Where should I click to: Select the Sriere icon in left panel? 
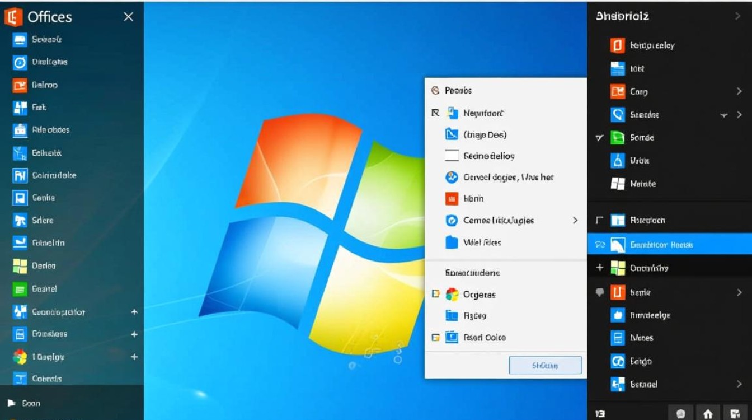pyautogui.click(x=20, y=221)
